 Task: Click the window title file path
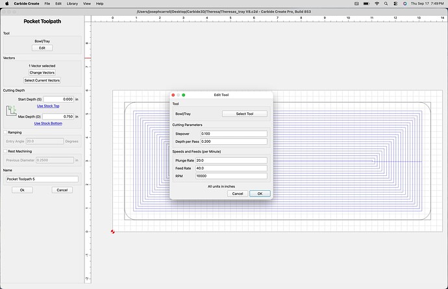[224, 12]
